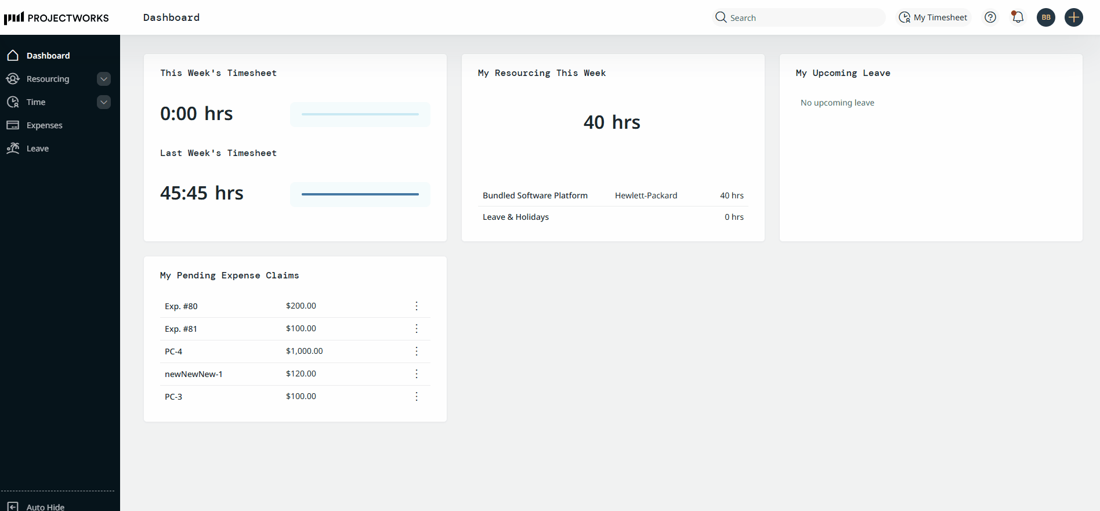Open the Leave sidebar item
Screen dimensions: 1100x511
coord(37,148)
